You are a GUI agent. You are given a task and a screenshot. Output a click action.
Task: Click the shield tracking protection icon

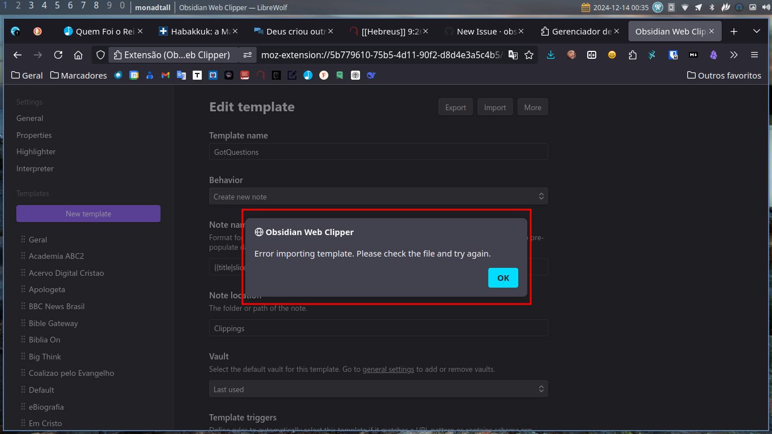[101, 55]
